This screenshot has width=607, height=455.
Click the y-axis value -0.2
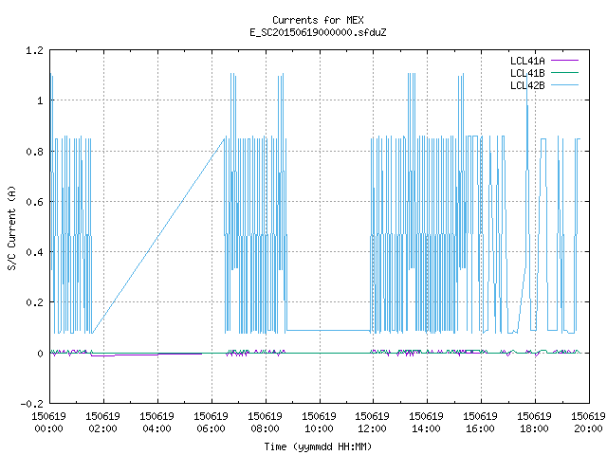32,404
